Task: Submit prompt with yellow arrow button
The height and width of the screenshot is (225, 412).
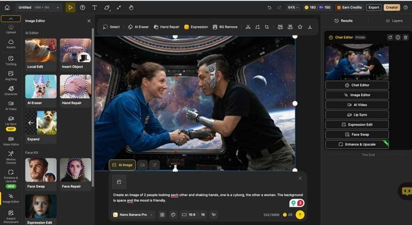Action: tap(300, 215)
